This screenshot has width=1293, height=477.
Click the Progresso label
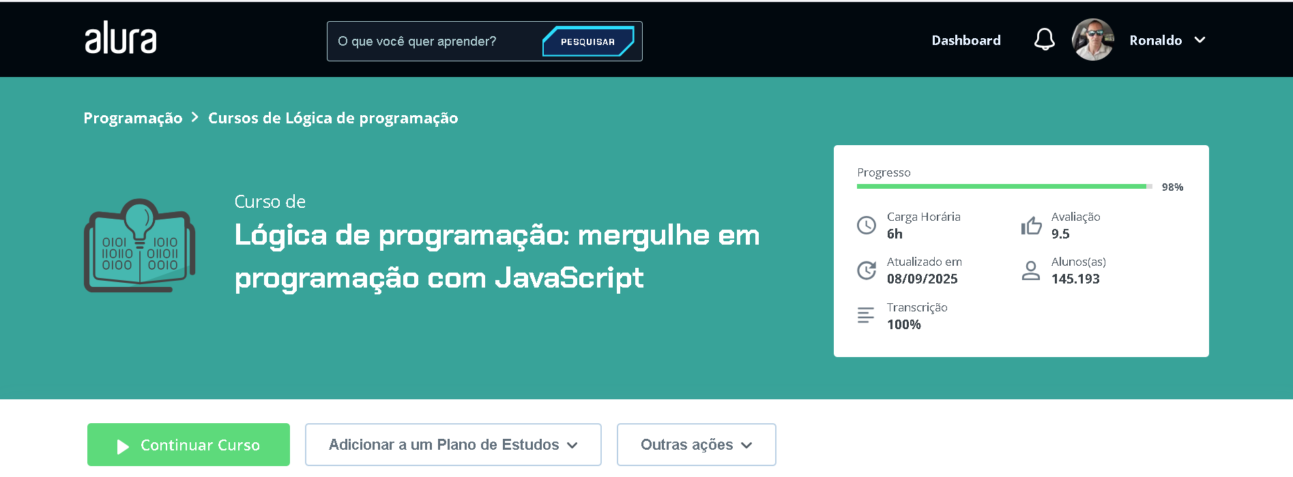pyautogui.click(x=884, y=172)
